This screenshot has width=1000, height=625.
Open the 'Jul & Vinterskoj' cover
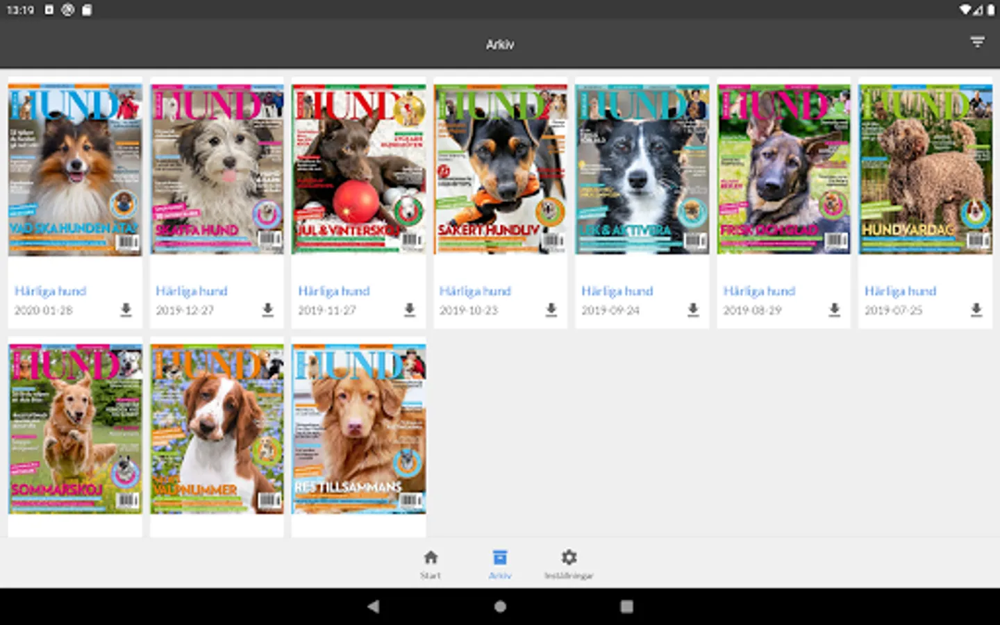pyautogui.click(x=359, y=169)
